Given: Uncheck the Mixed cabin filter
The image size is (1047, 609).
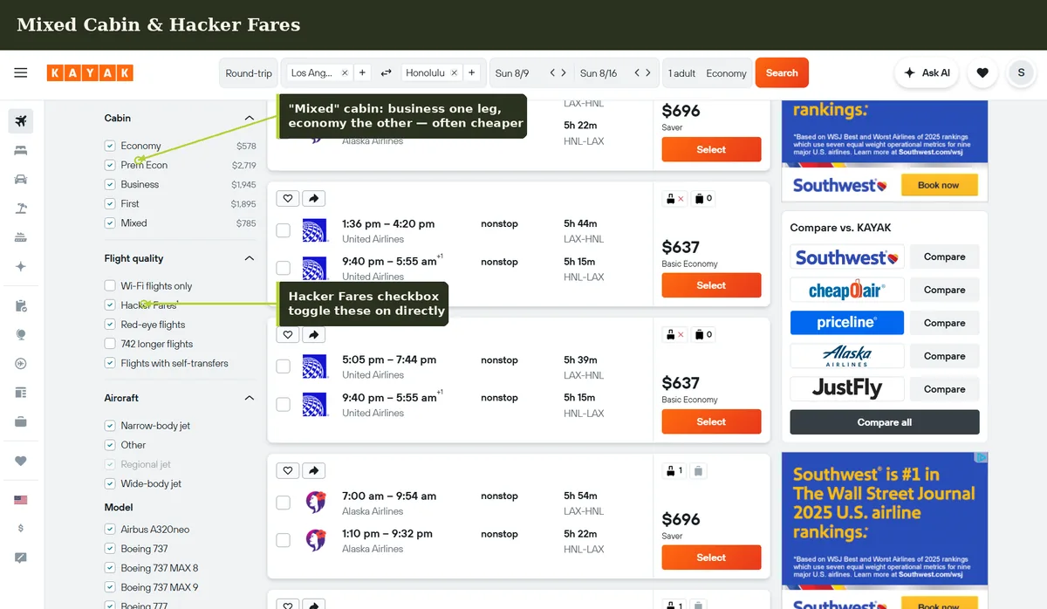Looking at the screenshot, I should [110, 222].
